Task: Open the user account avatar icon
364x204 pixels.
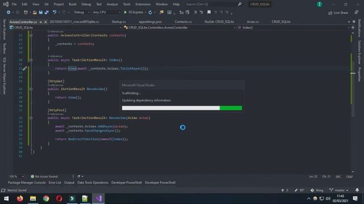Action: (320, 4)
